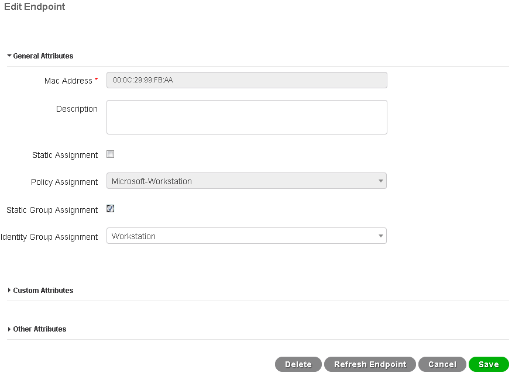Uncheck the Static Group Assignment checkbox
Viewport: 512px width, 376px height.
click(x=110, y=209)
